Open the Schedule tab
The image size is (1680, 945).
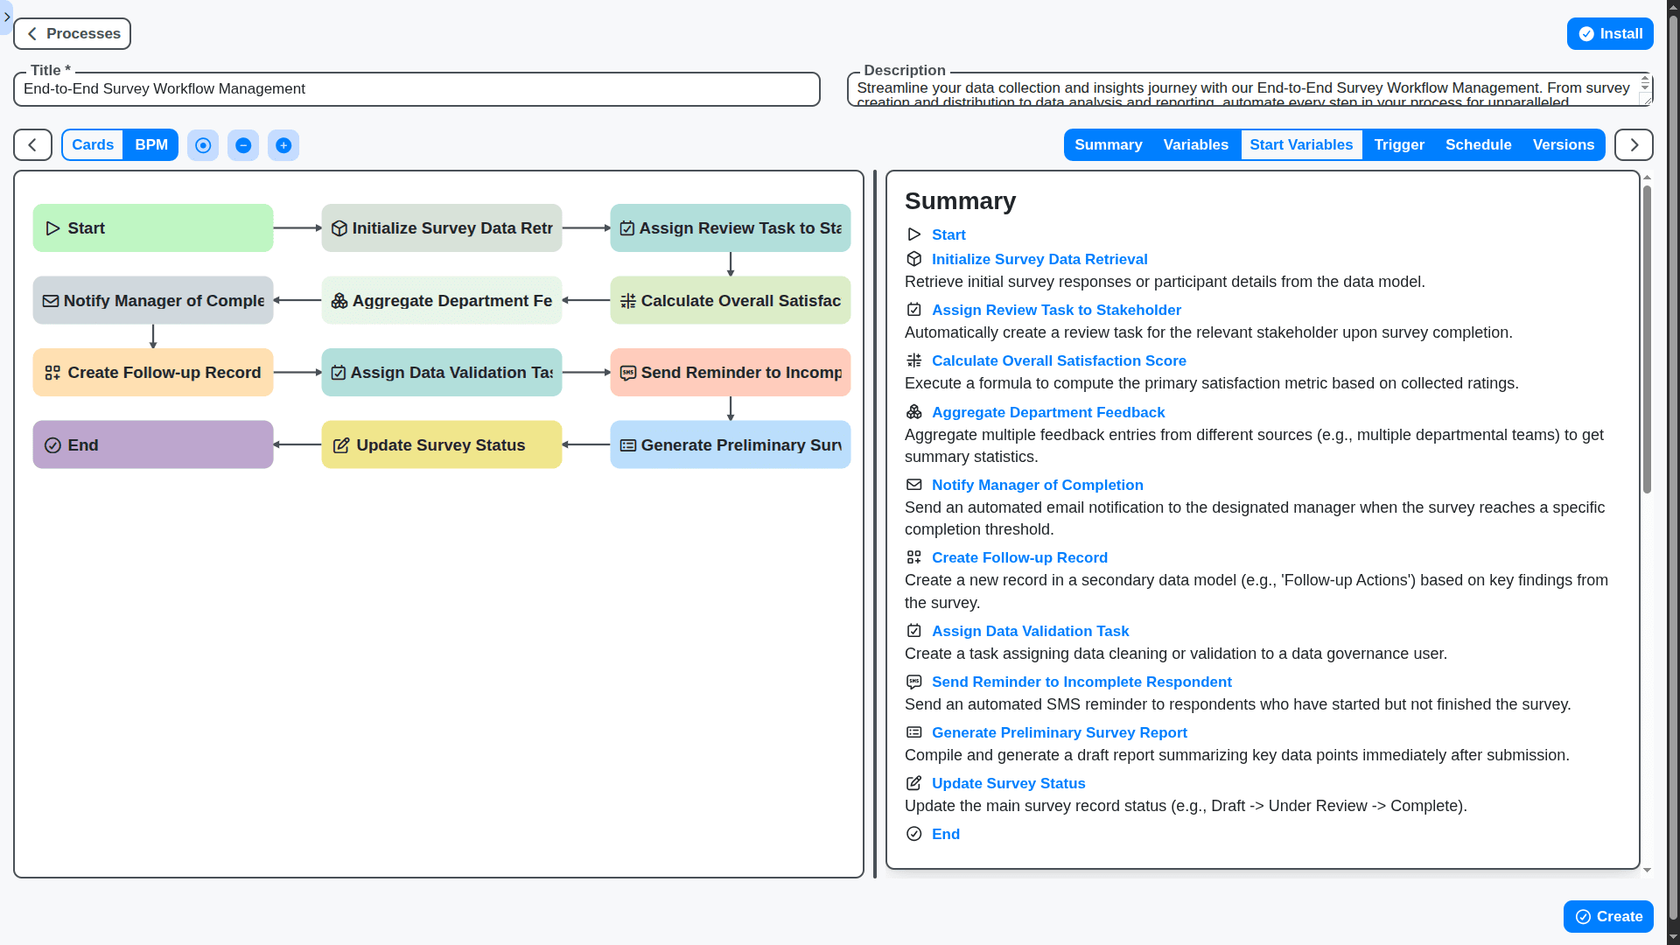click(x=1479, y=144)
